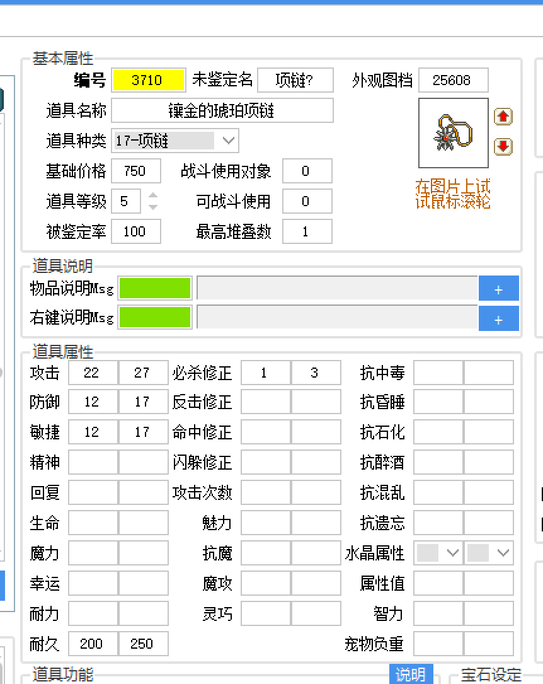Click the necklace preview image
543x684 pixels.
point(453,133)
